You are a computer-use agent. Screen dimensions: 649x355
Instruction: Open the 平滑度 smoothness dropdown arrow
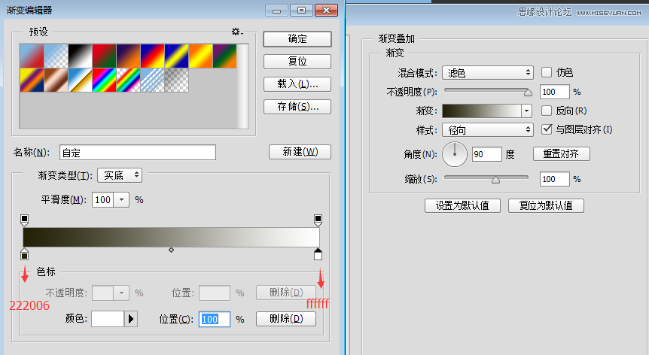click(x=122, y=200)
